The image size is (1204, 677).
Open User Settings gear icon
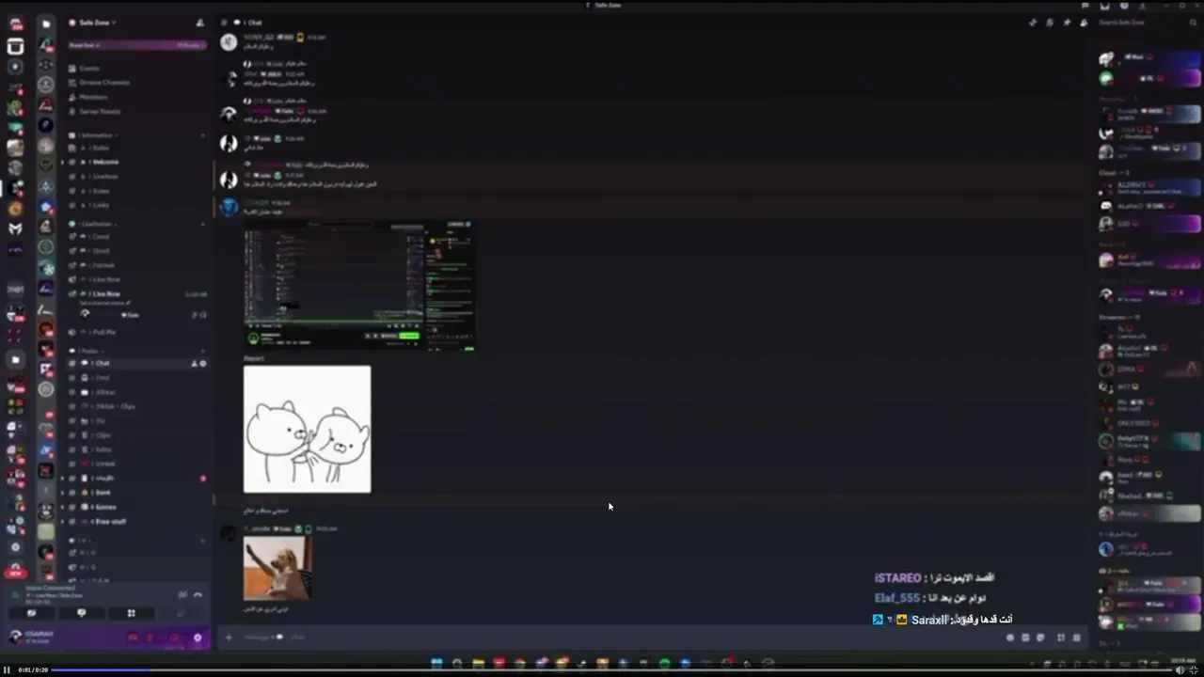point(198,638)
